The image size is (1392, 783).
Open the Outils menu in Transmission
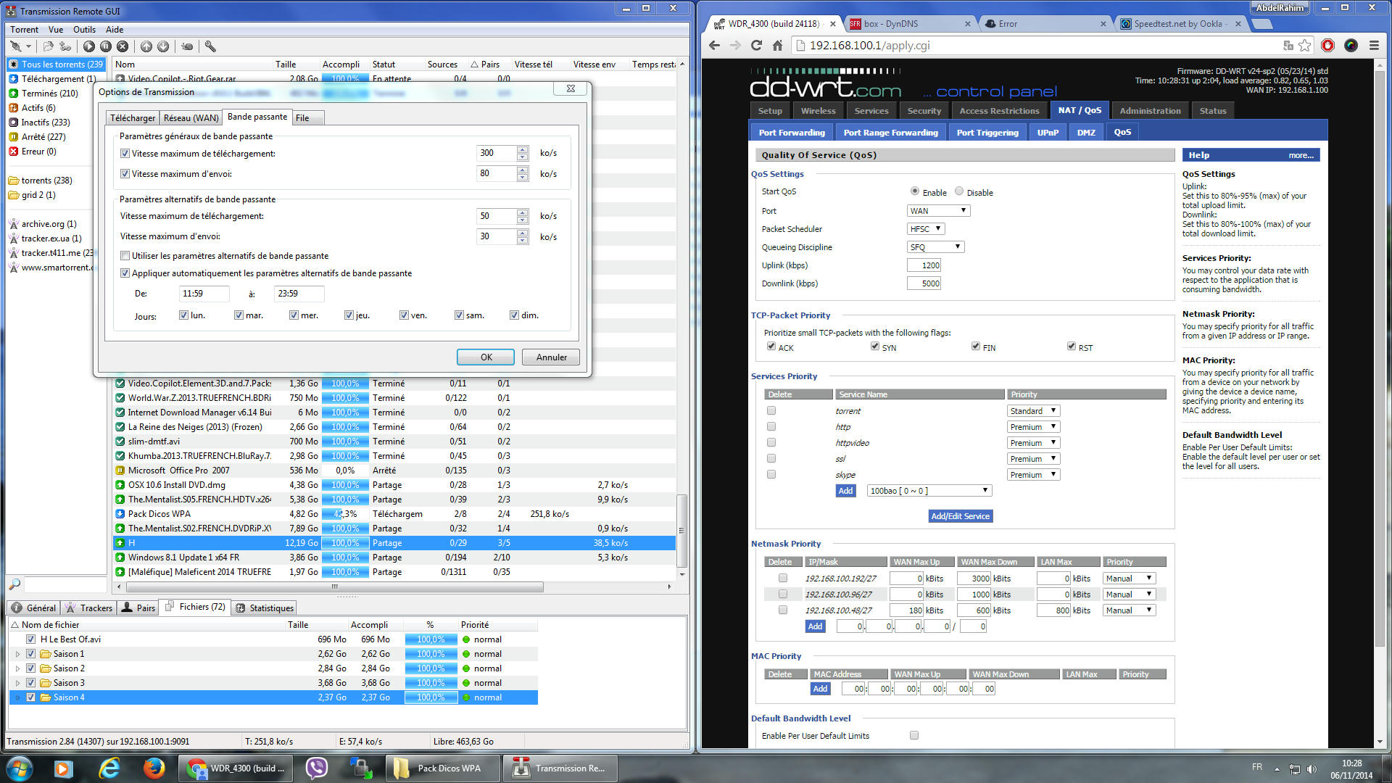tap(84, 30)
